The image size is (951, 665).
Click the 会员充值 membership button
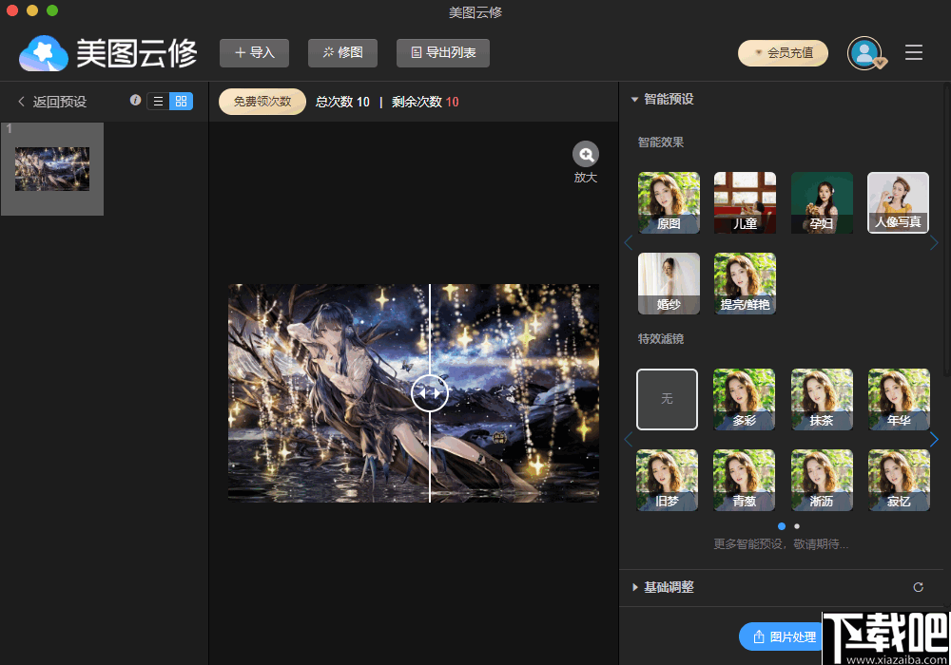tap(783, 52)
